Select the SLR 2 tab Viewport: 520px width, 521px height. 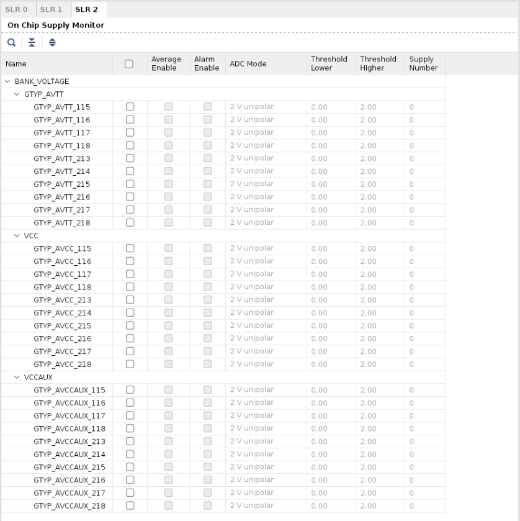87,9
